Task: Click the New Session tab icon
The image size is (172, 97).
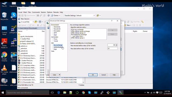Action: [19, 19]
